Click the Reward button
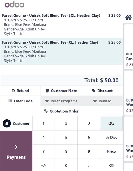The image size is (133, 171). (x=102, y=101)
